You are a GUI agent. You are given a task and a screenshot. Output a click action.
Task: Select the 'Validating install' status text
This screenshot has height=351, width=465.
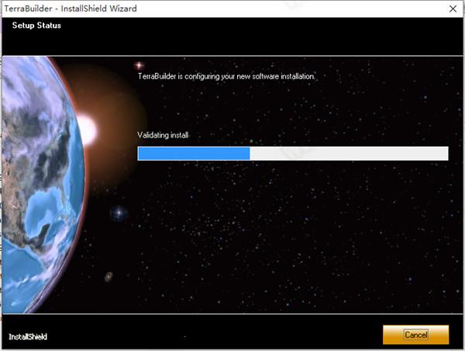163,135
